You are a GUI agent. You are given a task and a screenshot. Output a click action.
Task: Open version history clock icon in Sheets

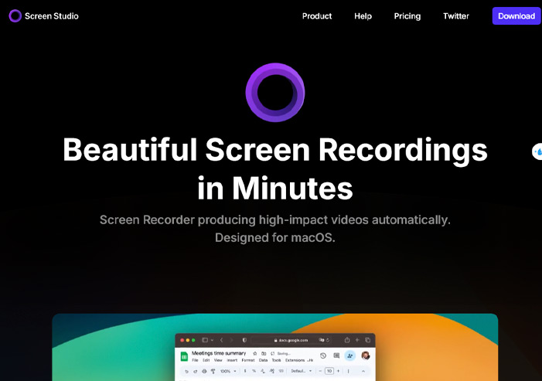[x=323, y=355]
